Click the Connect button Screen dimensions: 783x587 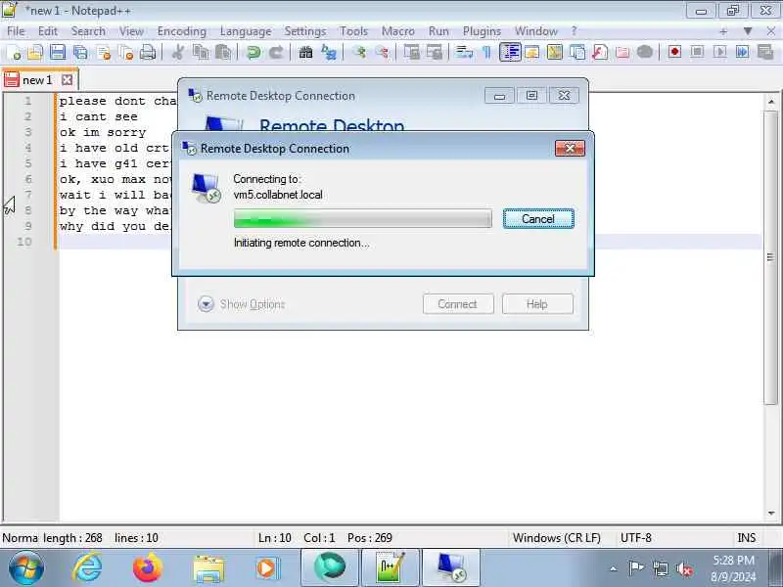pos(458,304)
